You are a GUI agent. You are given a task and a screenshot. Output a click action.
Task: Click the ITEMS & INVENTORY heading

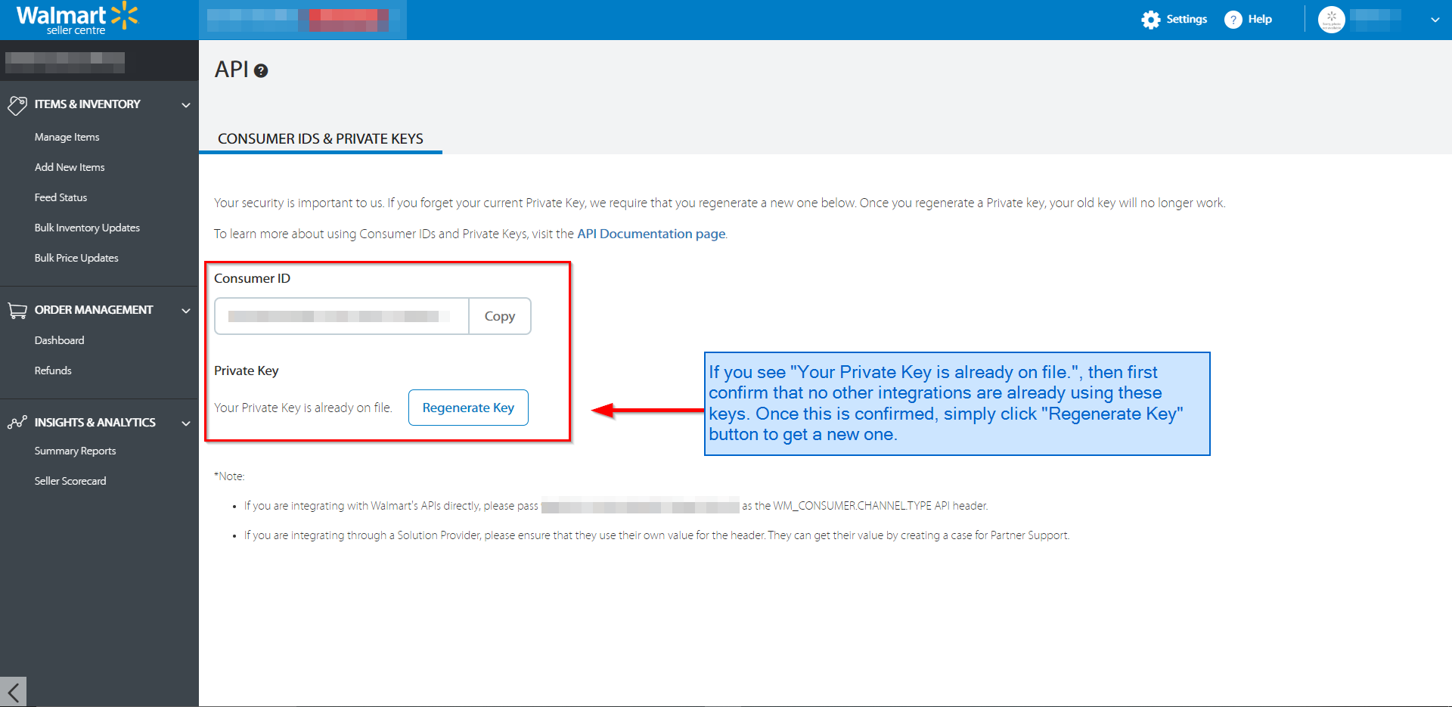[88, 104]
